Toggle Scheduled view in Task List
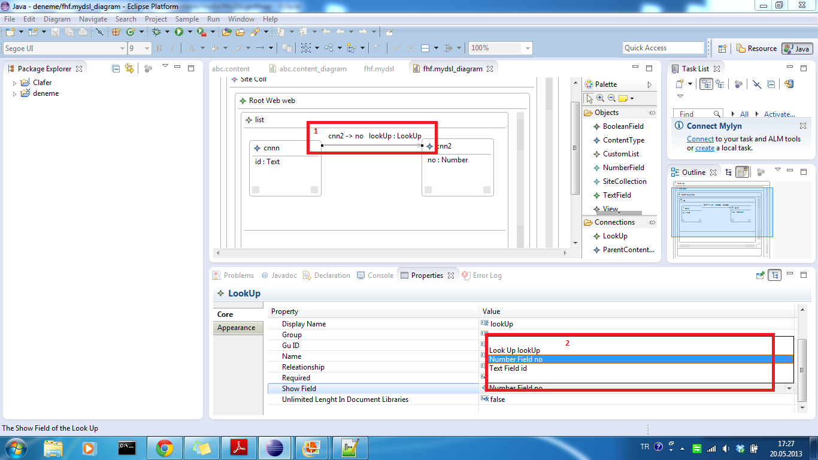This screenshot has height=460, width=818. [720, 84]
